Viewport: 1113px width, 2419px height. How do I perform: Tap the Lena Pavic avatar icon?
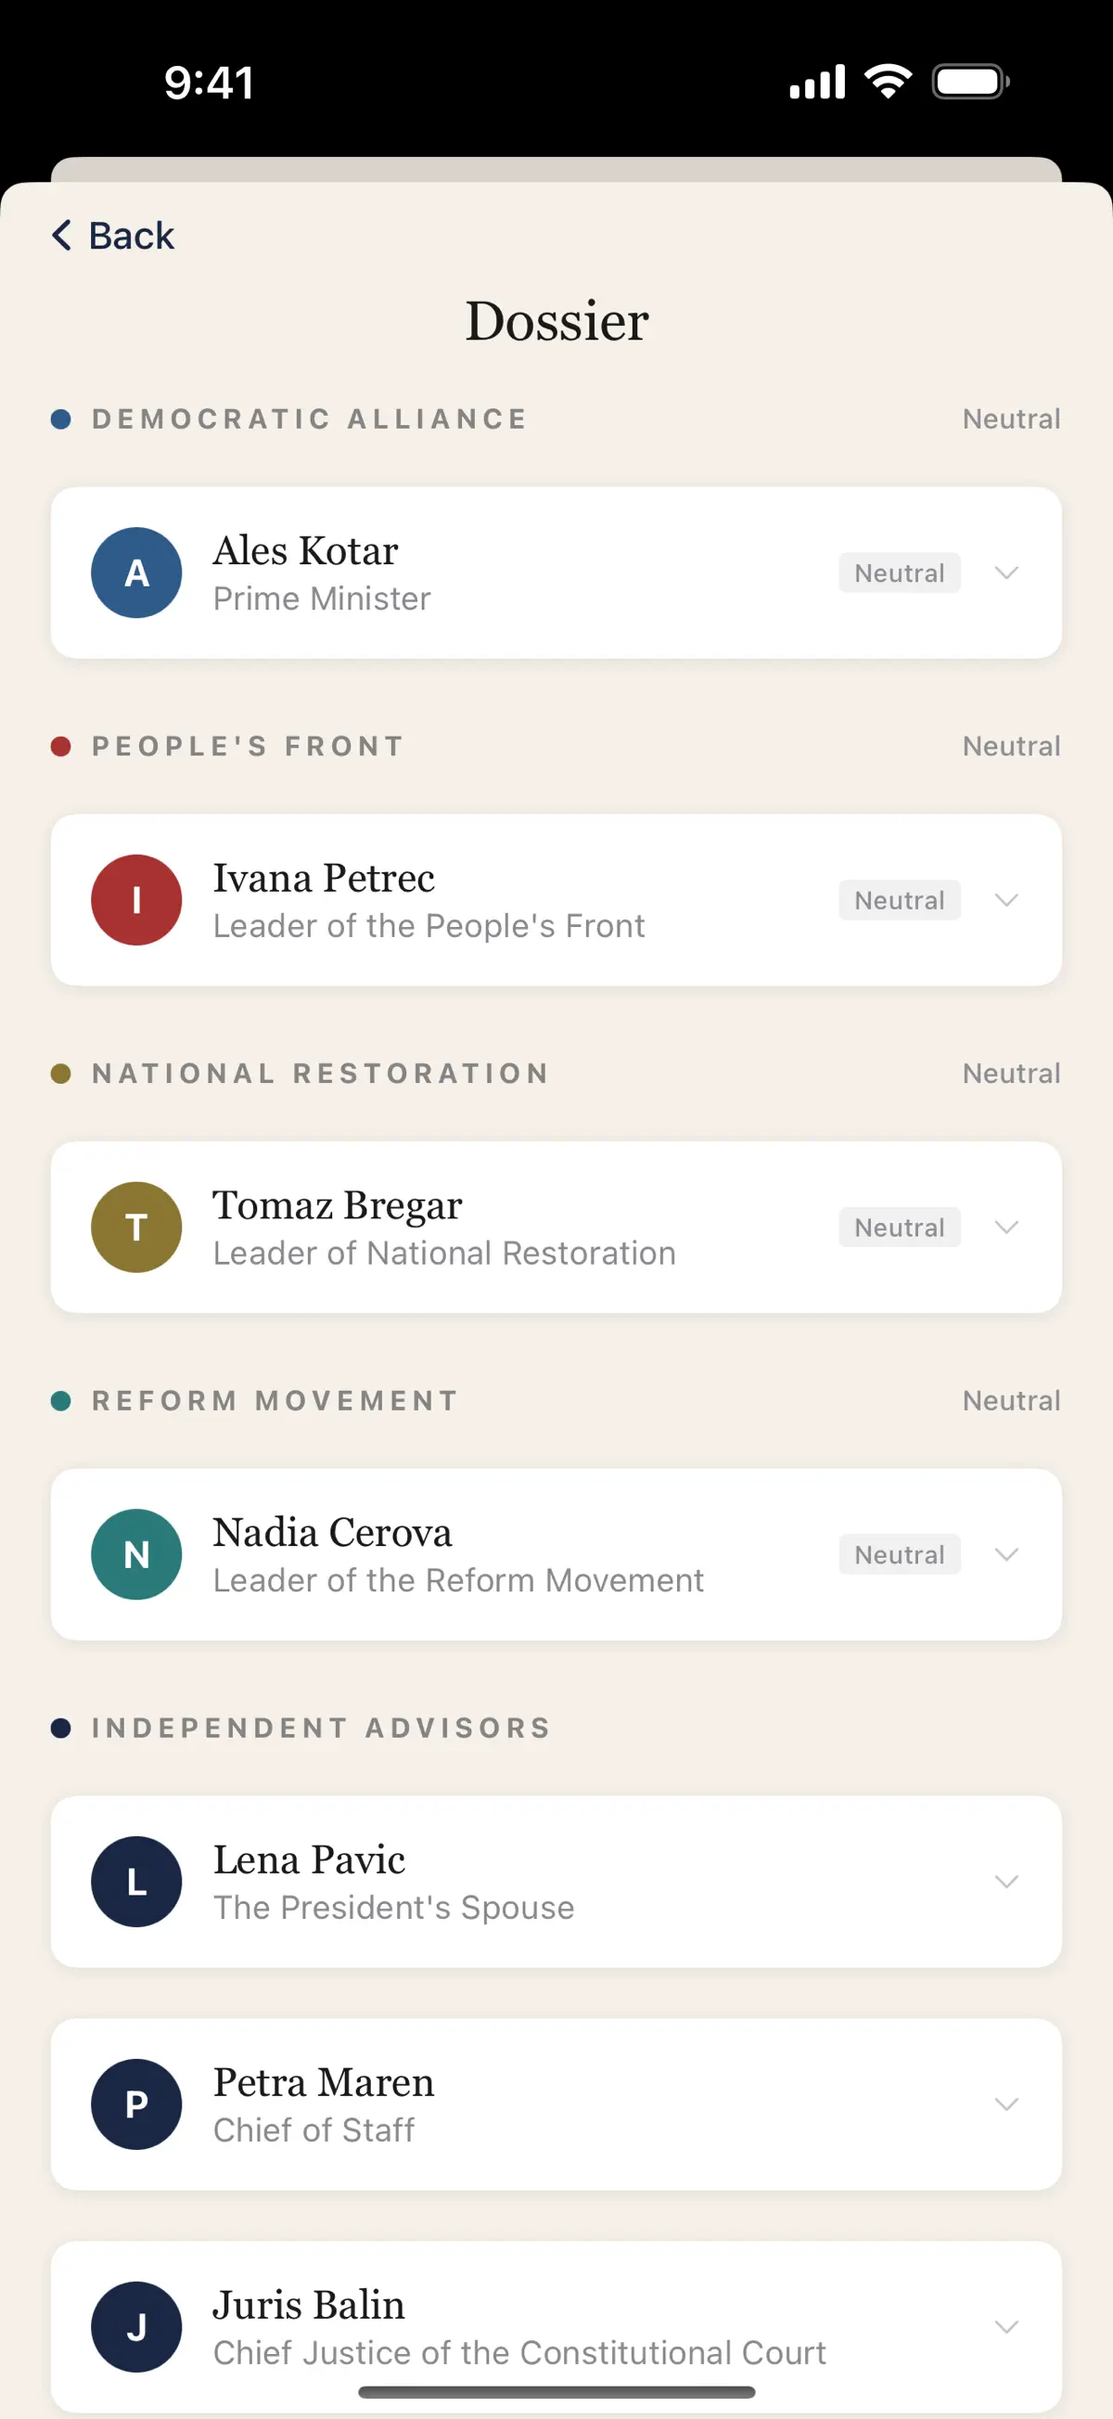136,1882
